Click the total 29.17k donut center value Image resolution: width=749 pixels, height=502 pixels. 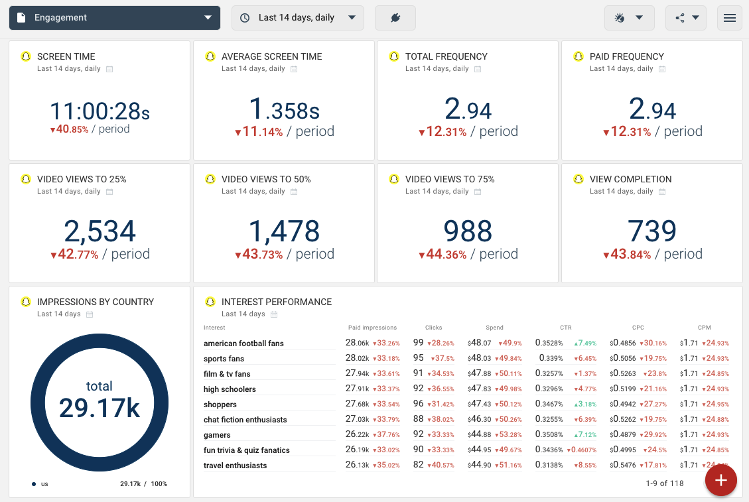click(100, 408)
